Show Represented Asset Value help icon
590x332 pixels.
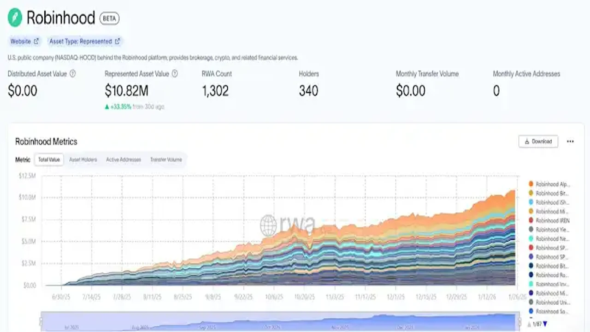pyautogui.click(x=175, y=74)
